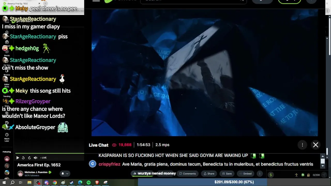Click the third Following channel avatar
The image size is (331, 186).
point(7,173)
